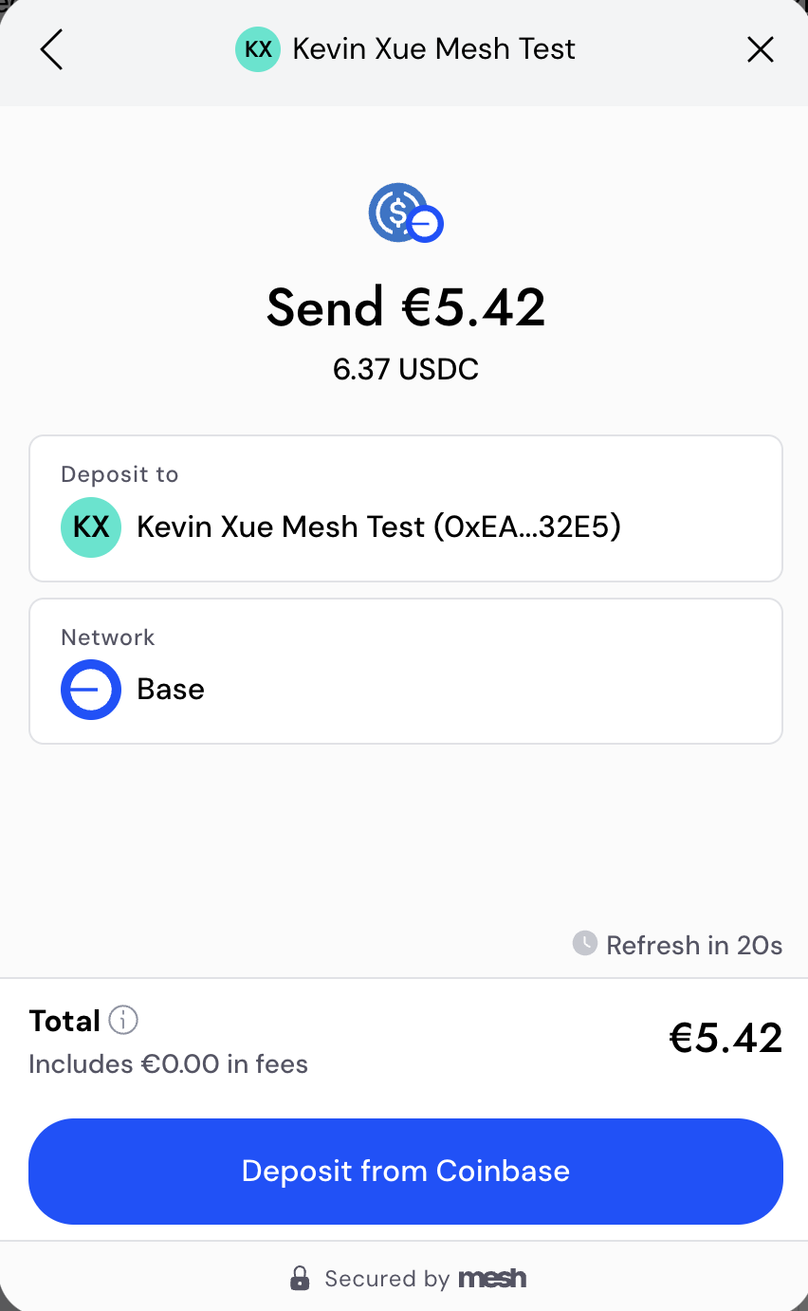This screenshot has height=1311, width=808.
Task: Click the clock icon next to Refresh countdown
Action: pyautogui.click(x=585, y=944)
